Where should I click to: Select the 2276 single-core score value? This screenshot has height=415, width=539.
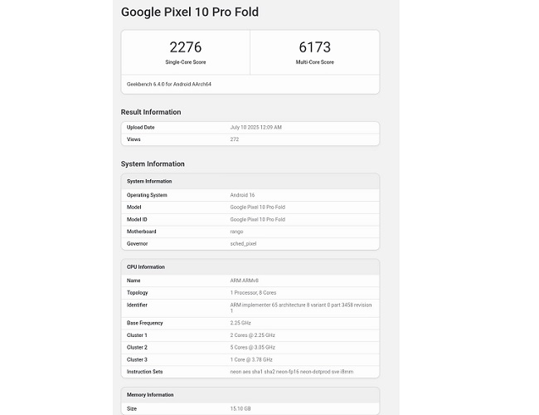point(186,47)
